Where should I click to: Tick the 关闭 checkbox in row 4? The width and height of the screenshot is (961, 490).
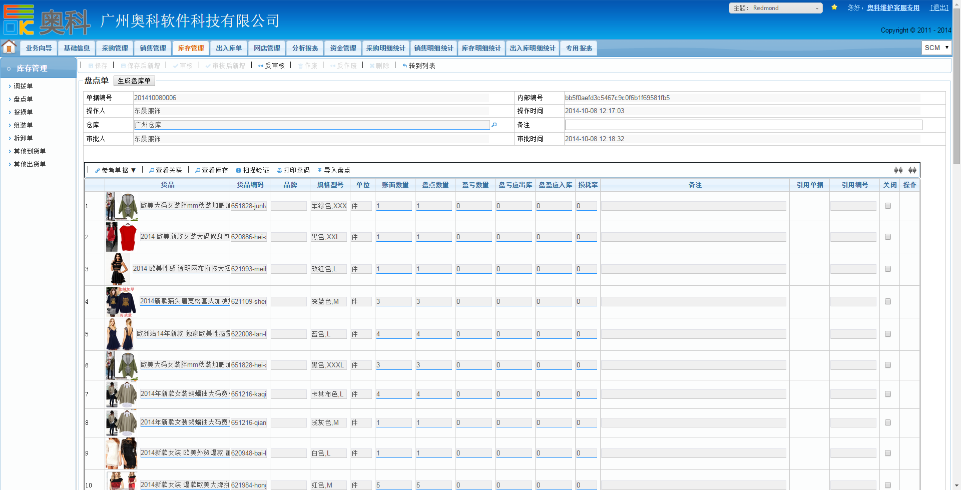[x=888, y=301]
